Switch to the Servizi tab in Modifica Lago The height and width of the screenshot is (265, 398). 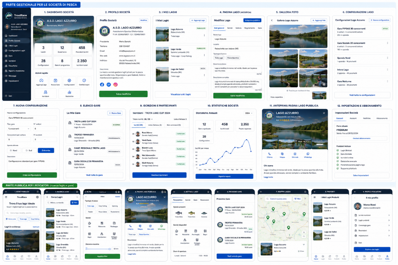230,28
